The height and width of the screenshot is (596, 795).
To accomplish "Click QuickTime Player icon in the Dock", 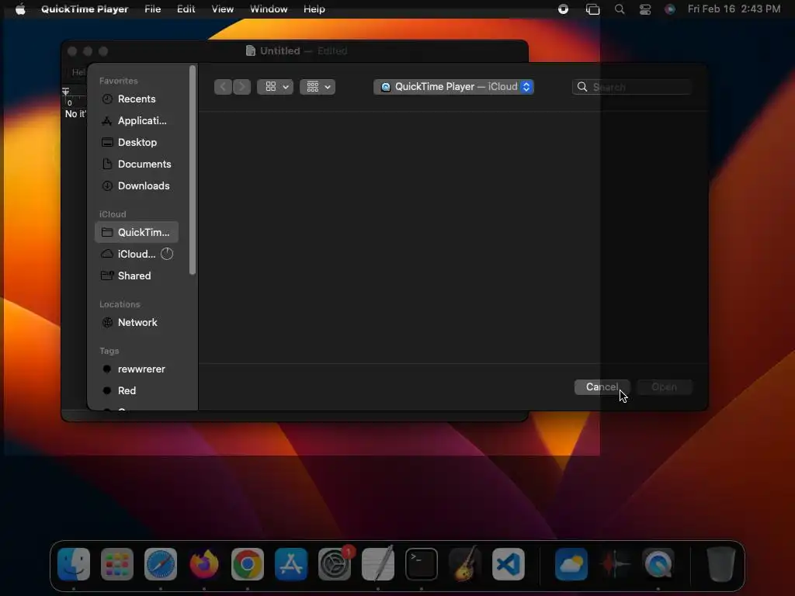I will tap(658, 564).
